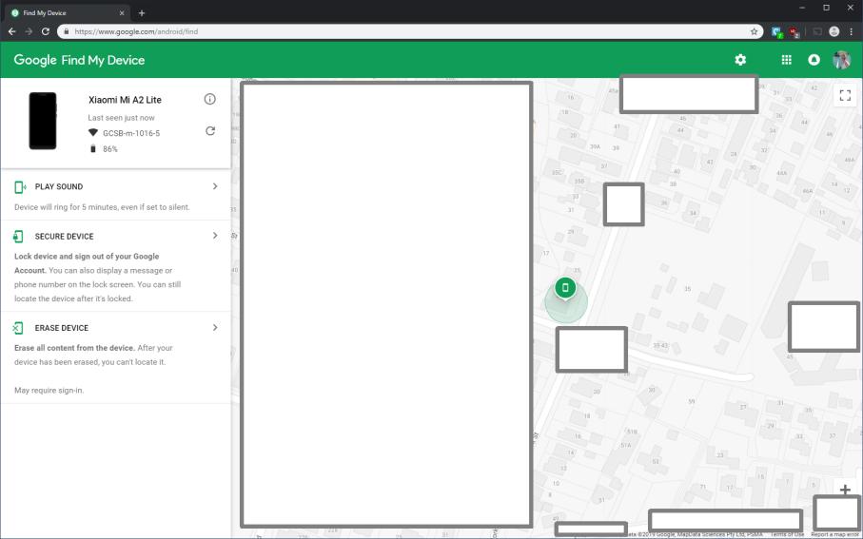Screen dimensions: 863x539
Task: Click the address bar URL
Action: click(136, 31)
